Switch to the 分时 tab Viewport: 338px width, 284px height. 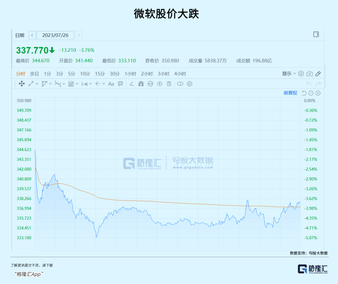20,74
